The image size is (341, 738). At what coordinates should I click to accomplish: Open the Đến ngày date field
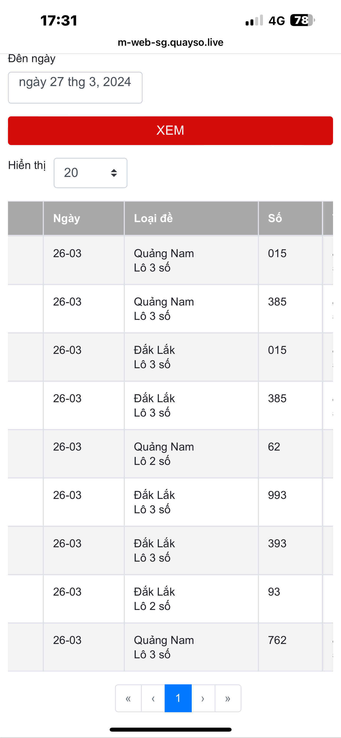coord(75,87)
